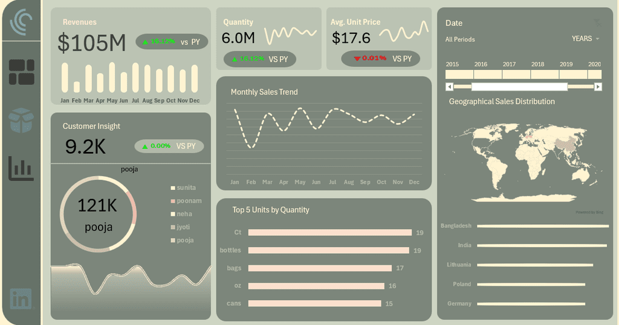Open the bar chart icon in sidebar
The height and width of the screenshot is (325, 619).
(21, 168)
